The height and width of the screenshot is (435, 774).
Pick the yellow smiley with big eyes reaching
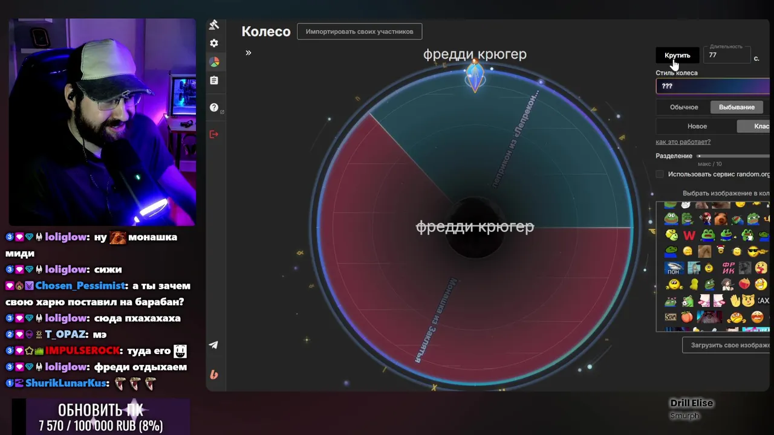(674, 285)
